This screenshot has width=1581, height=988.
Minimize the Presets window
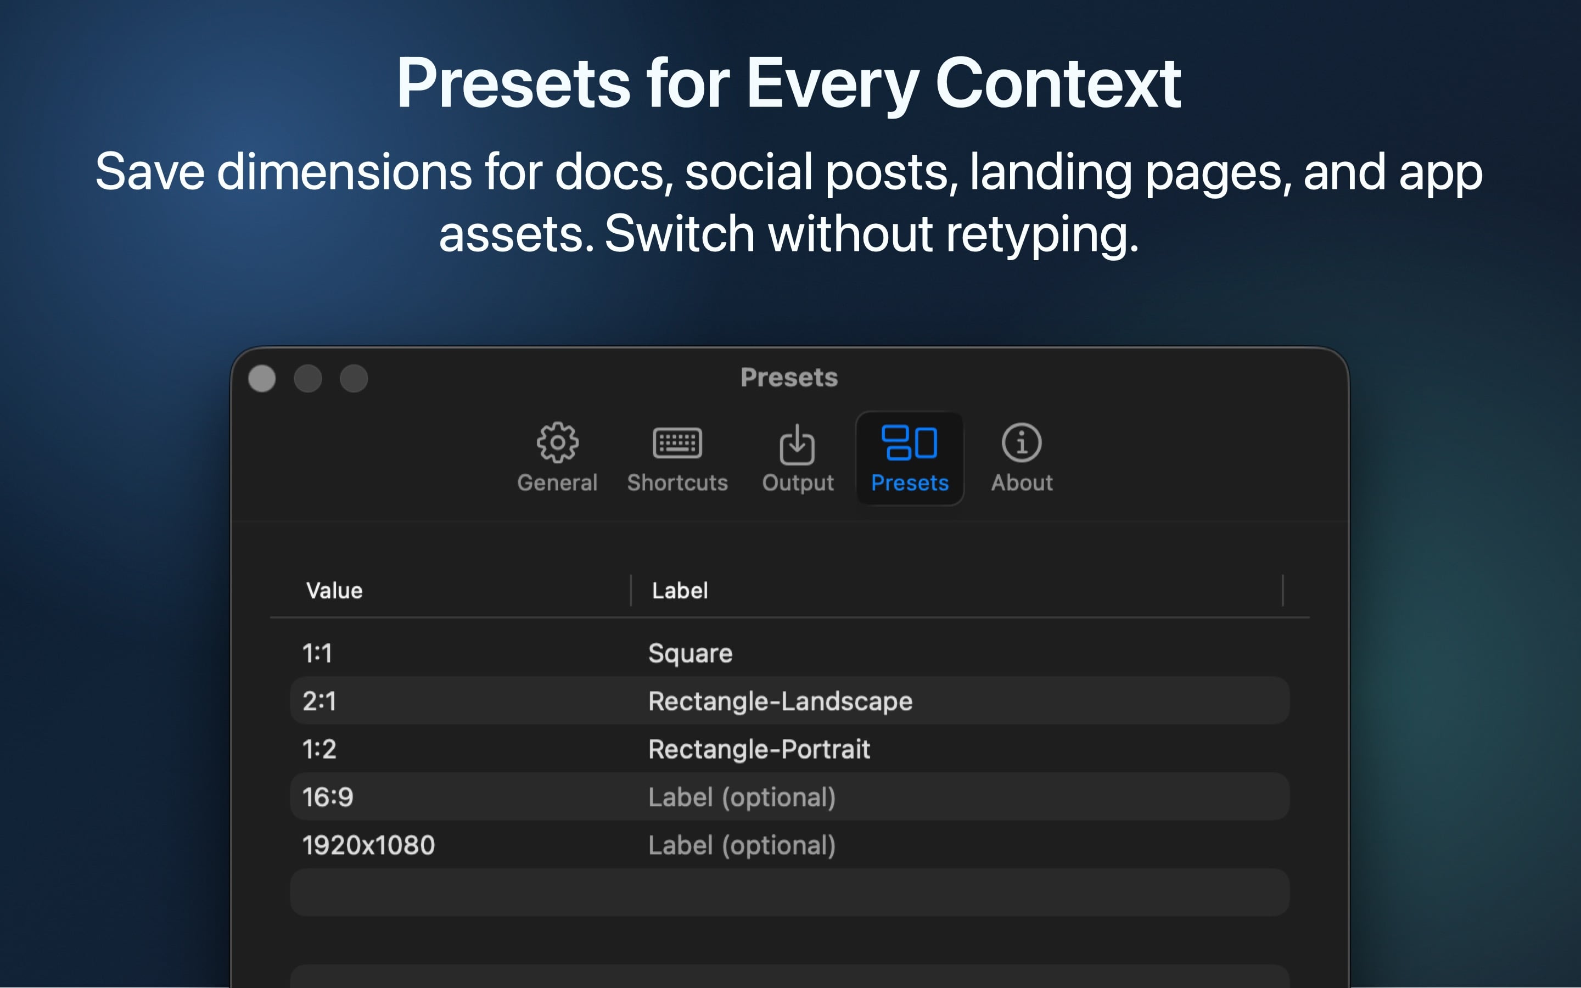tap(309, 378)
